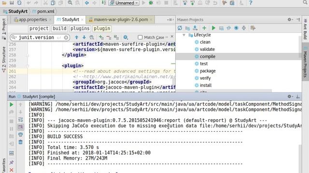Image resolution: width=309 pixels, height=173 pixels.
Task: Click the highlighted plugin XML breadcrumb
Action: coord(102,28)
